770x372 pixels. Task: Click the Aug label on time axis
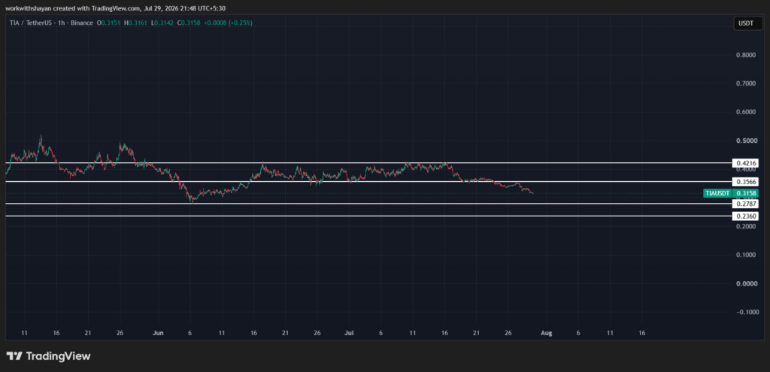(x=546, y=333)
